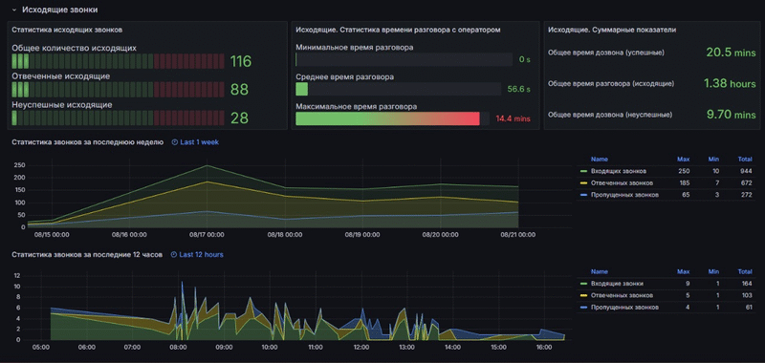Sort weekly legend by Max header
The image size is (765, 363).
coord(683,159)
